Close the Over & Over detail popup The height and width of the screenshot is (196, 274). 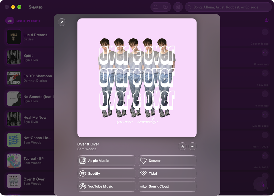click(62, 22)
